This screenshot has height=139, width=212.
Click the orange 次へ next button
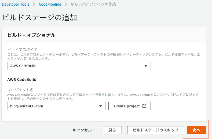pyautogui.click(x=196, y=130)
